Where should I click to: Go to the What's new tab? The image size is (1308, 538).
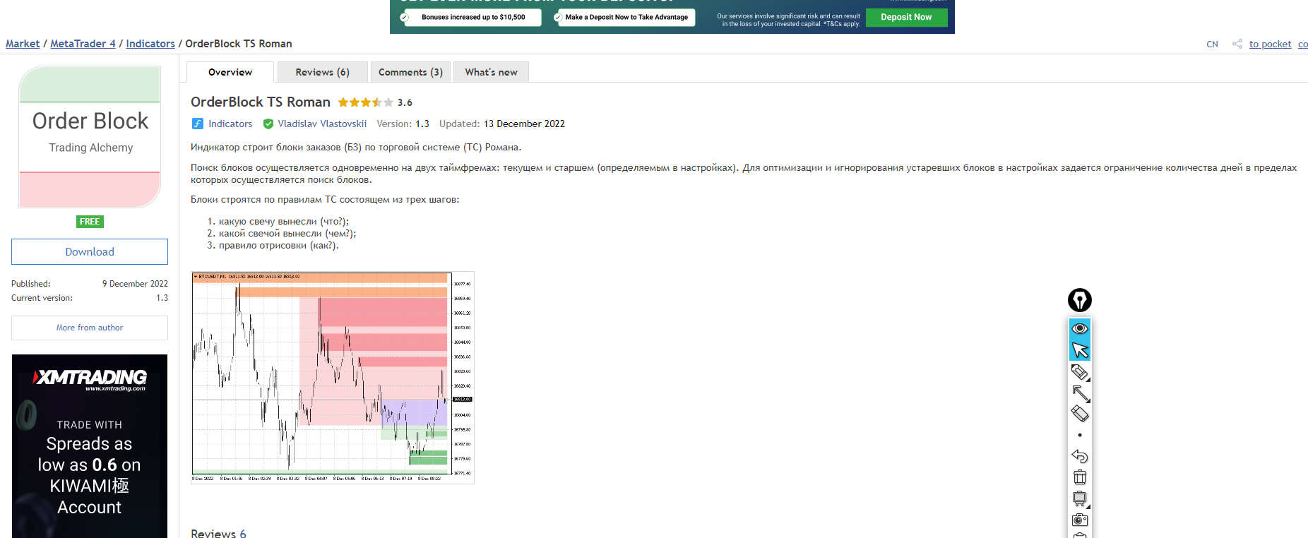tap(491, 72)
